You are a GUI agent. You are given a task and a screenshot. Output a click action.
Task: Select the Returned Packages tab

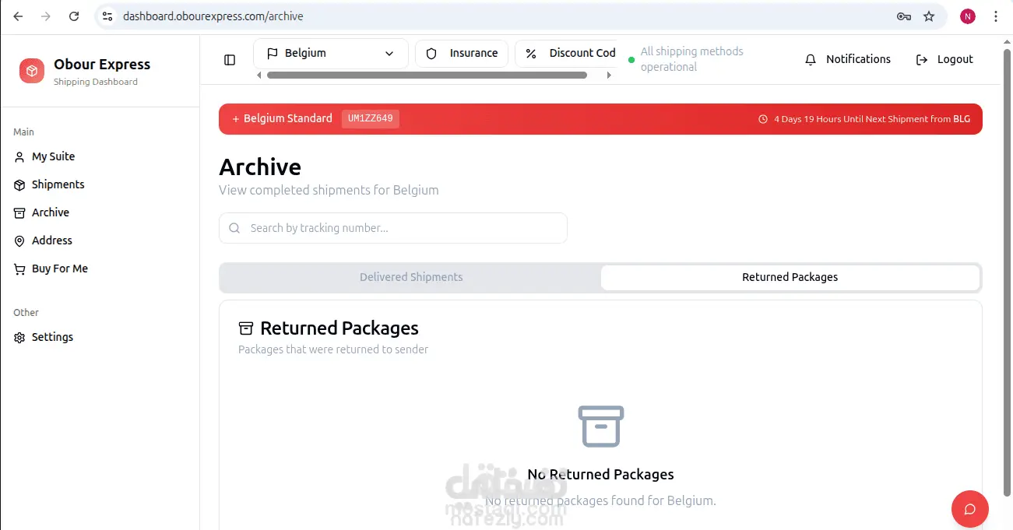click(x=790, y=277)
